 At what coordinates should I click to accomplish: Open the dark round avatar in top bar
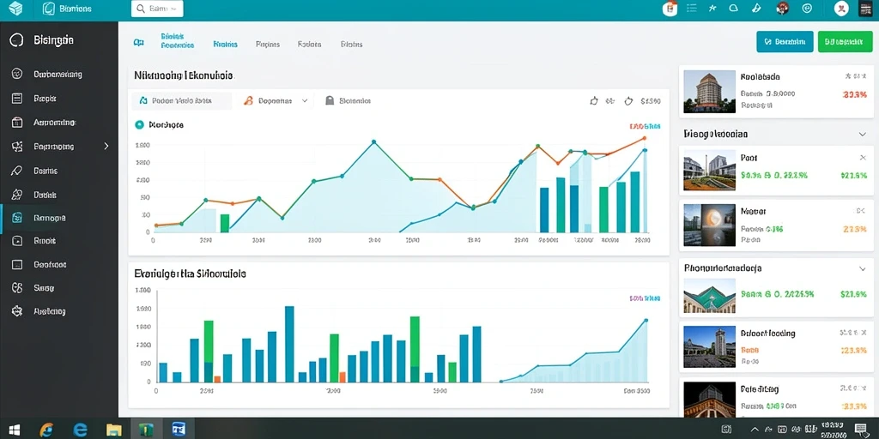pyautogui.click(x=783, y=9)
